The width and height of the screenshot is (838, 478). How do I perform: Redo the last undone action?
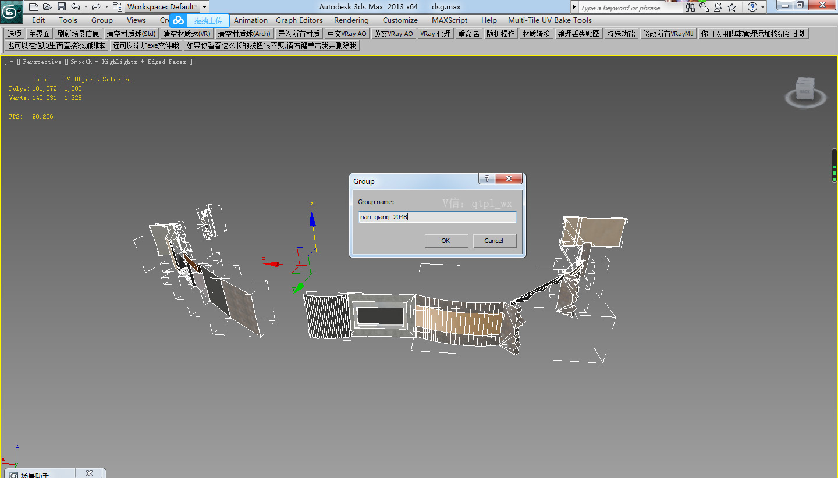(96, 6)
